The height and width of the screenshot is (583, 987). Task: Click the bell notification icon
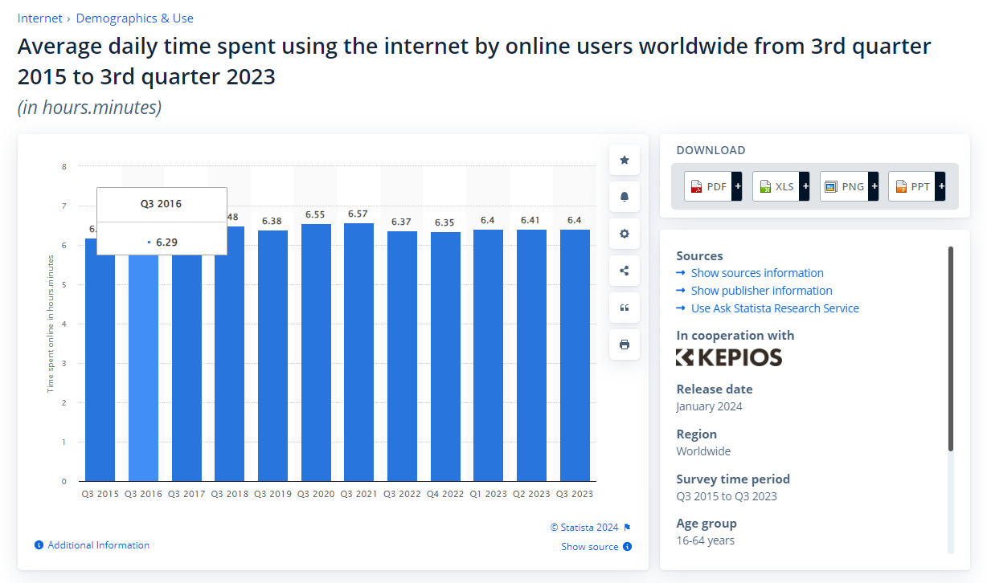625,197
